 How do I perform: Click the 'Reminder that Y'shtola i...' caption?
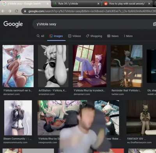126,91
